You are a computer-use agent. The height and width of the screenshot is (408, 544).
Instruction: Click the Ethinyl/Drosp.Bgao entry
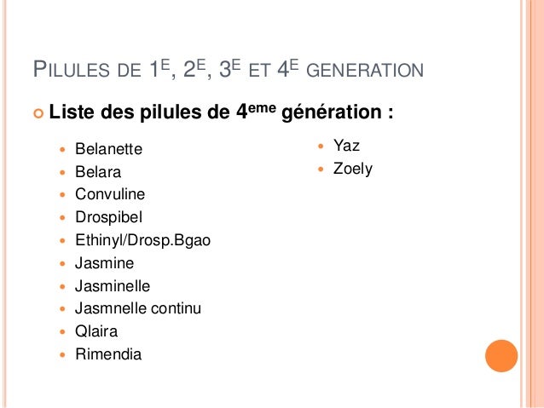click(x=142, y=240)
